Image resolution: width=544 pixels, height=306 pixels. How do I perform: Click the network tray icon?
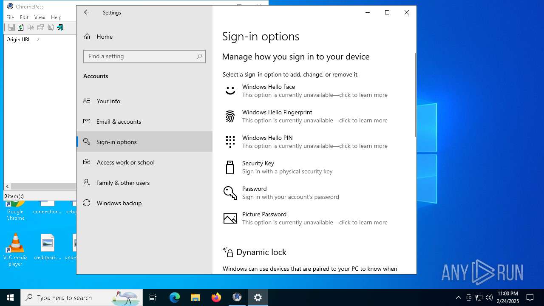click(479, 297)
